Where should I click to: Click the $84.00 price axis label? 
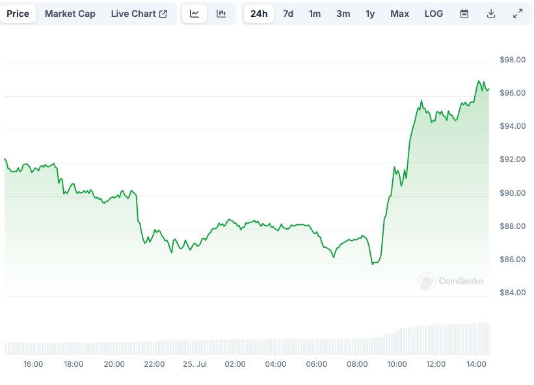[x=513, y=293]
